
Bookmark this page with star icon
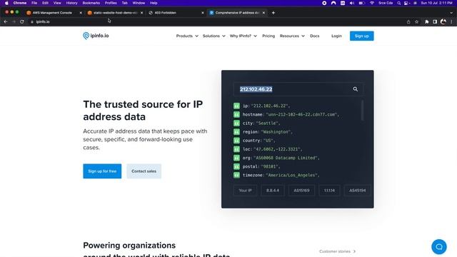(416, 21)
